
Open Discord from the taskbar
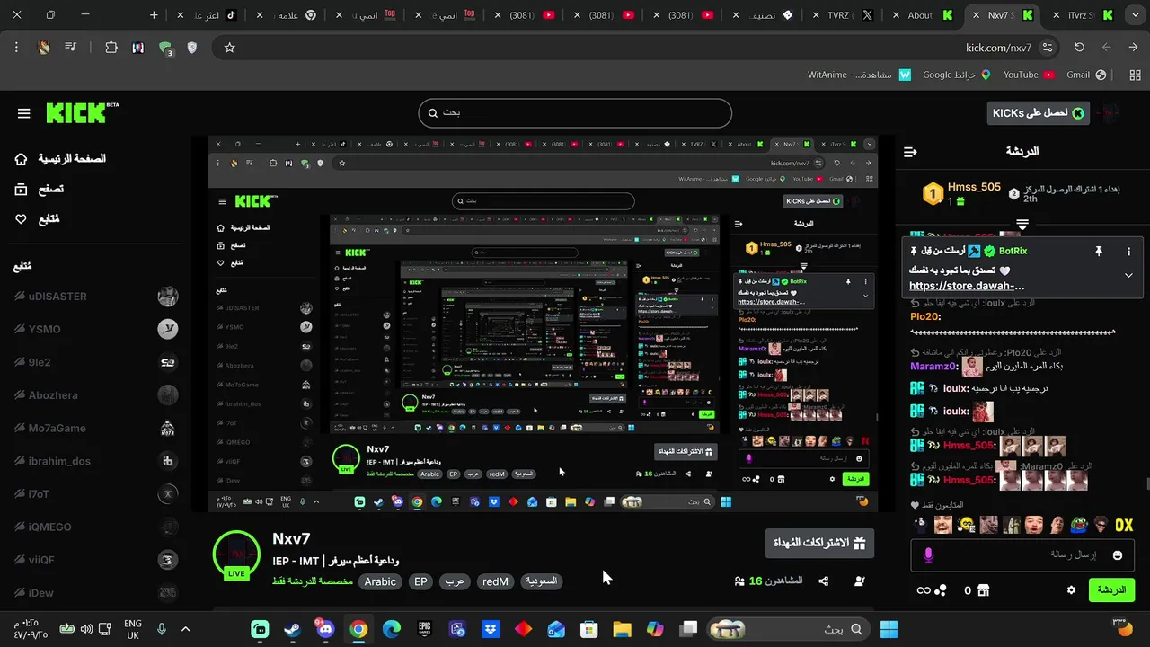coord(325,629)
